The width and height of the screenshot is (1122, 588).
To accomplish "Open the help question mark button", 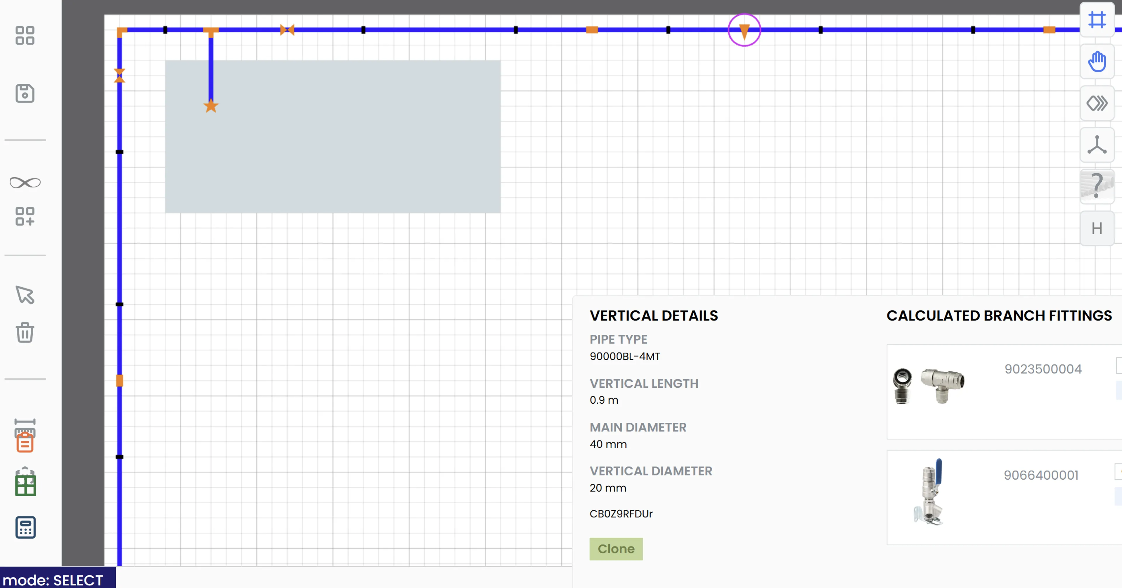I will [x=1097, y=186].
